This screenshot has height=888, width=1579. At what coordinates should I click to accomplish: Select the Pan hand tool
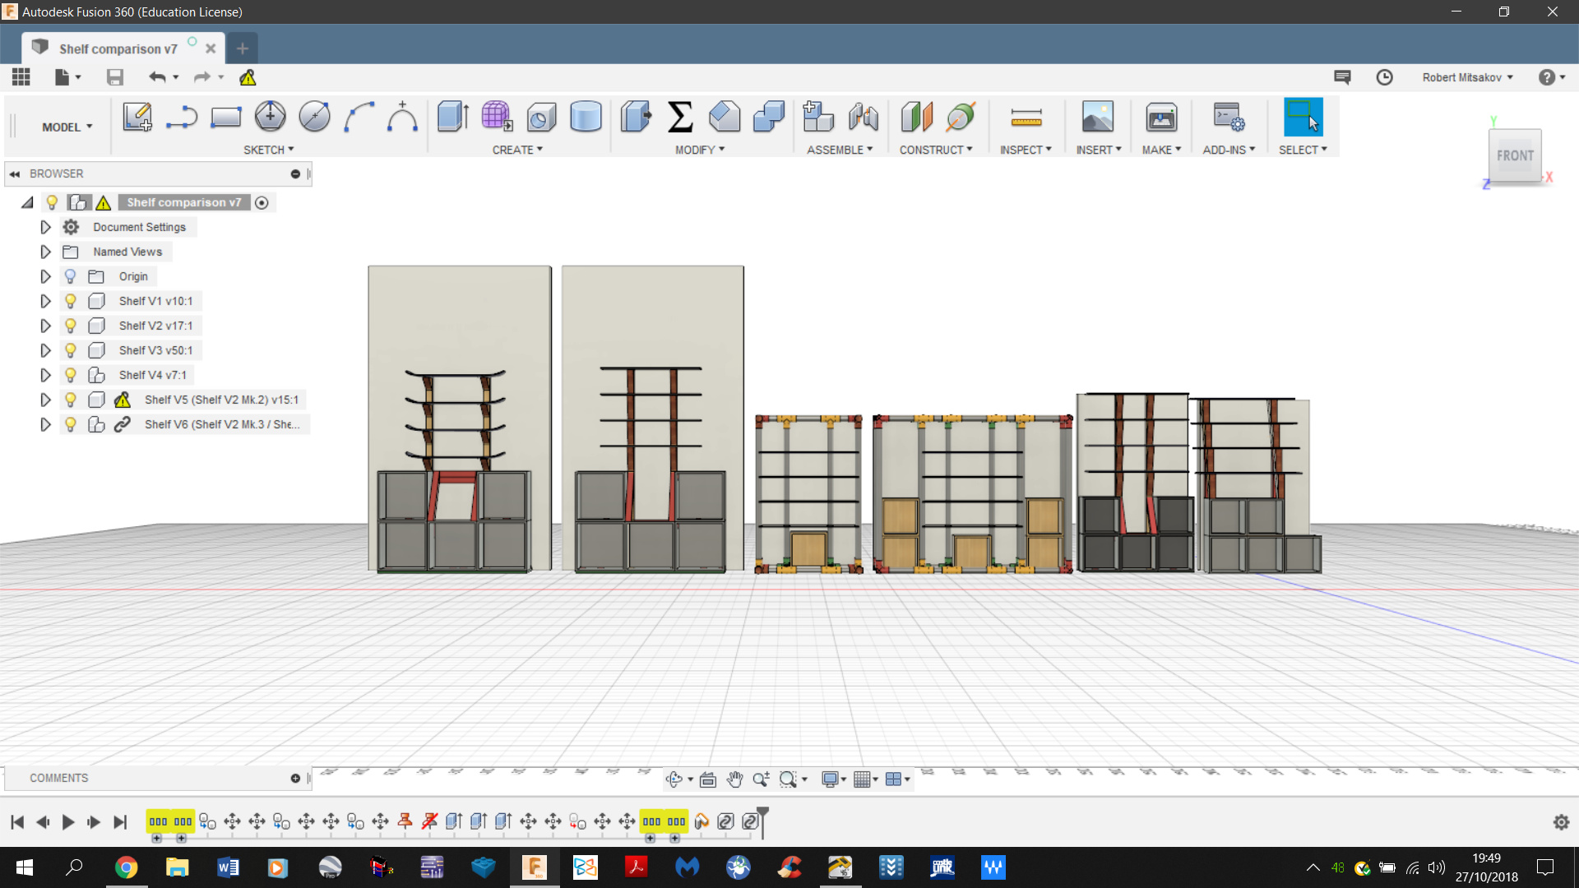click(734, 779)
